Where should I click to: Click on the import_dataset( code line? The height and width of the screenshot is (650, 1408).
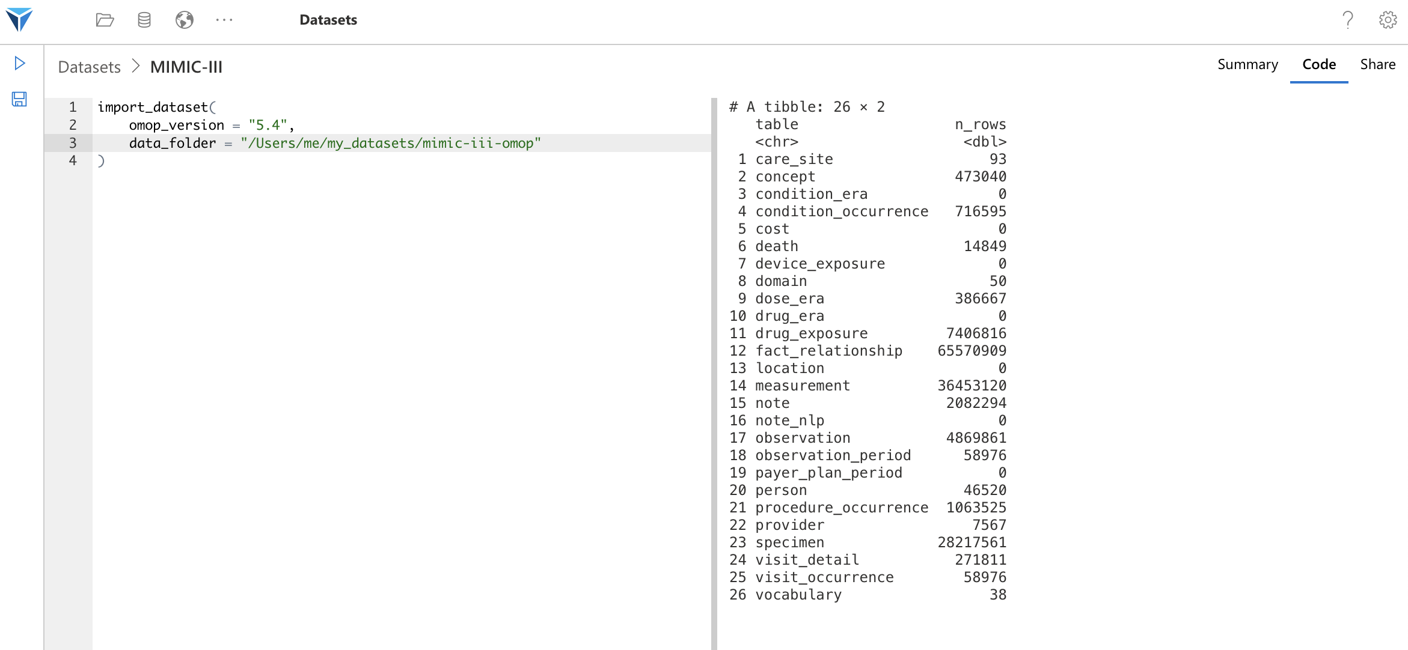(157, 107)
